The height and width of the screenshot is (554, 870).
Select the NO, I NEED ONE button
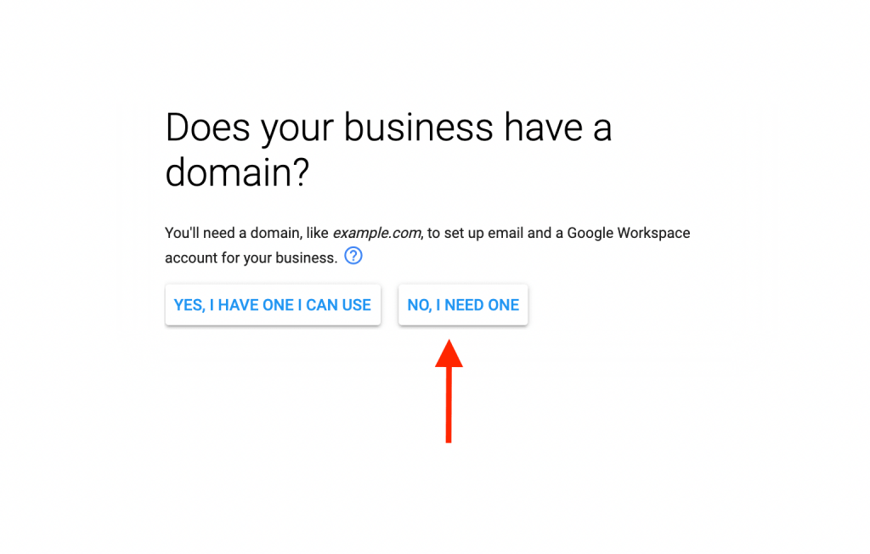(x=463, y=305)
